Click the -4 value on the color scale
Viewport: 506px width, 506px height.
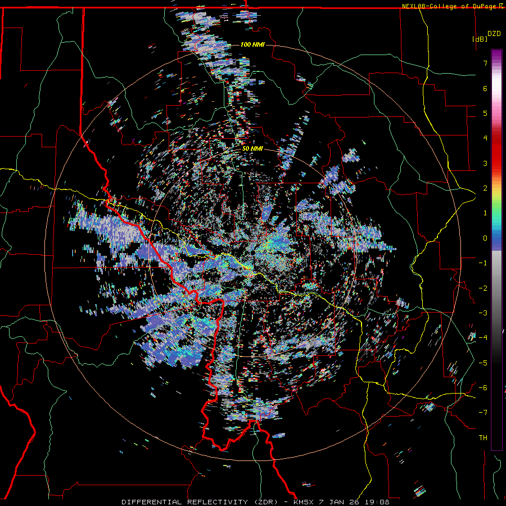coord(483,338)
